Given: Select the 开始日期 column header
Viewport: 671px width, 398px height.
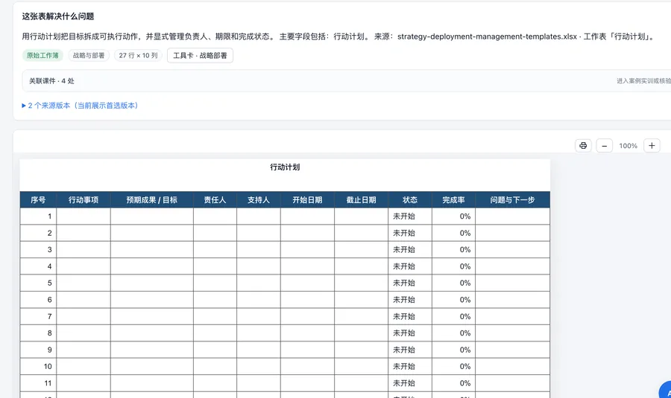Looking at the screenshot, I should (307, 200).
